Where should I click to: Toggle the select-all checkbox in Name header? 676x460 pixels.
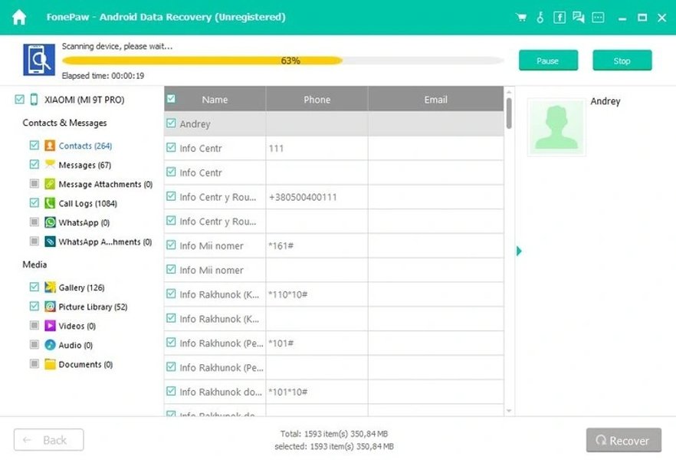[171, 99]
